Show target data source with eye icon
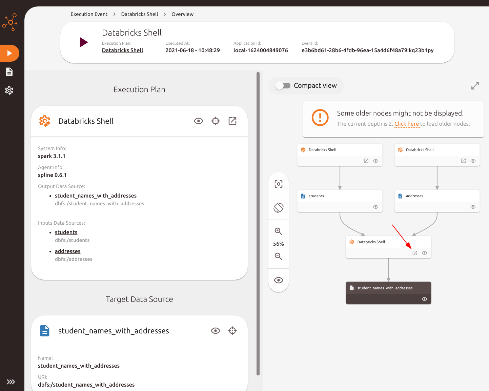 [216, 331]
